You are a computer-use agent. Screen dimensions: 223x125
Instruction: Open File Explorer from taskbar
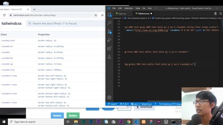tap(76, 122)
